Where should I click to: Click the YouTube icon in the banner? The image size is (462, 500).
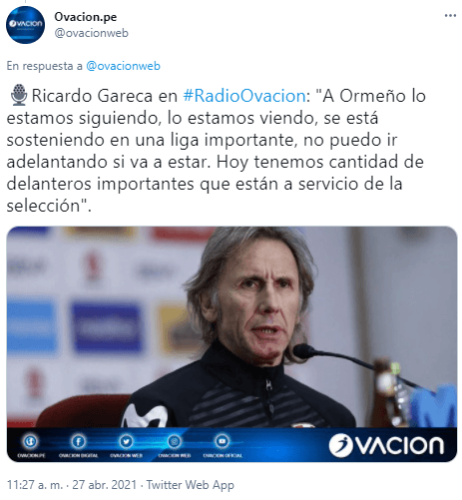223,441
